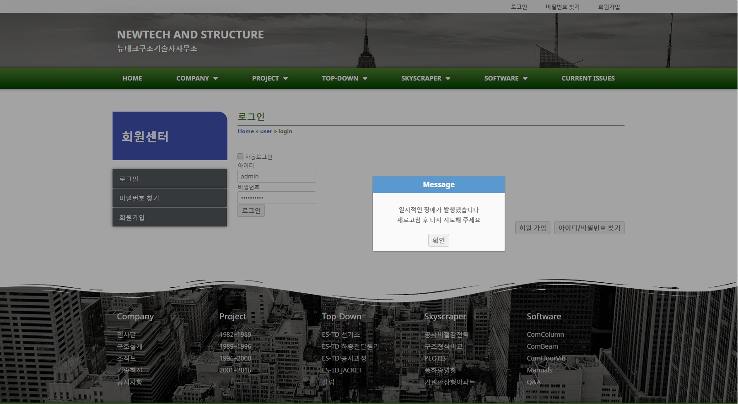Open 칼럼 in footer Top-Down list
This screenshot has height=404, width=738.
[x=328, y=382]
